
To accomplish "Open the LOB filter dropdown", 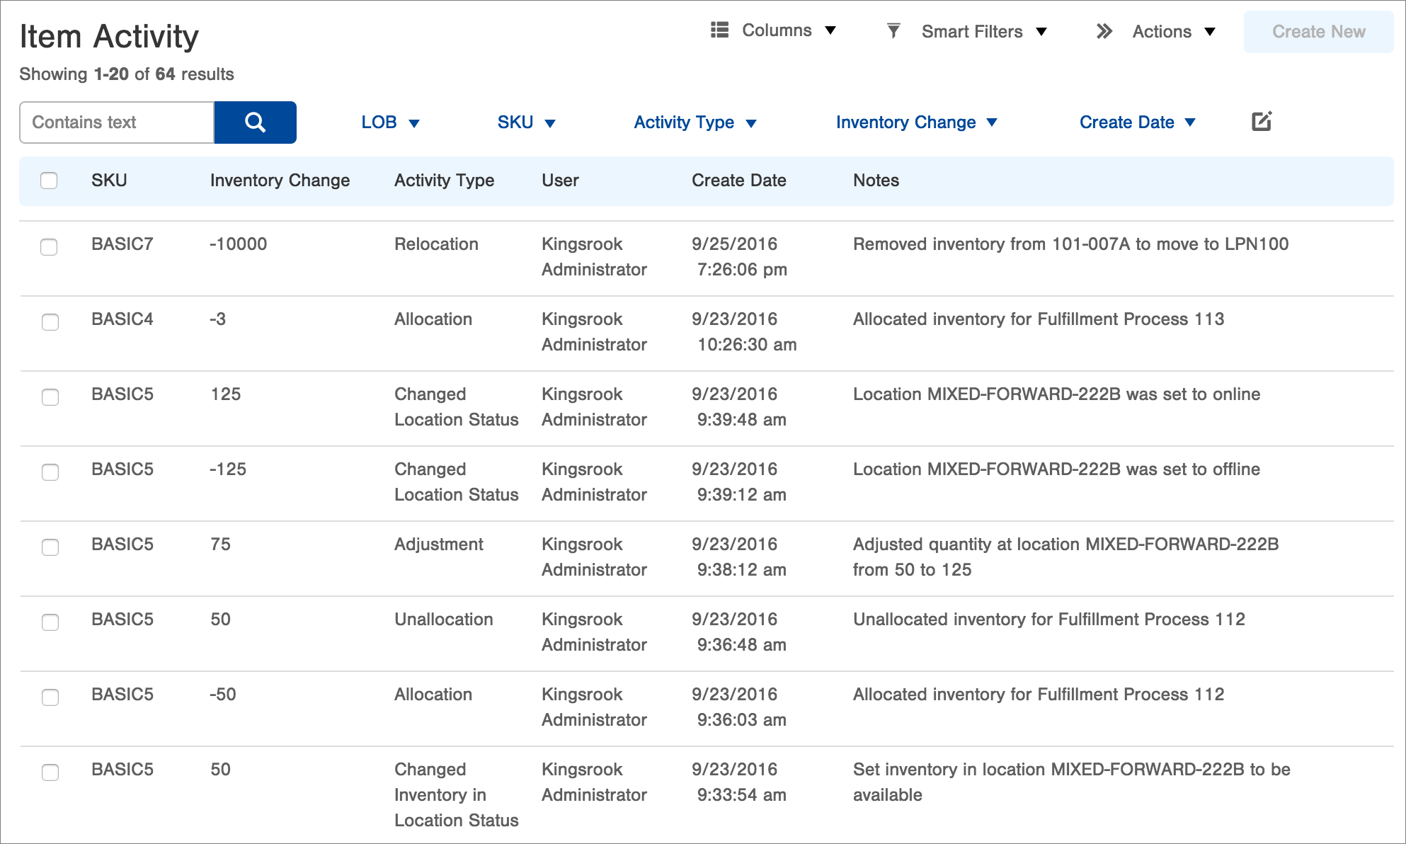I will tap(390, 122).
